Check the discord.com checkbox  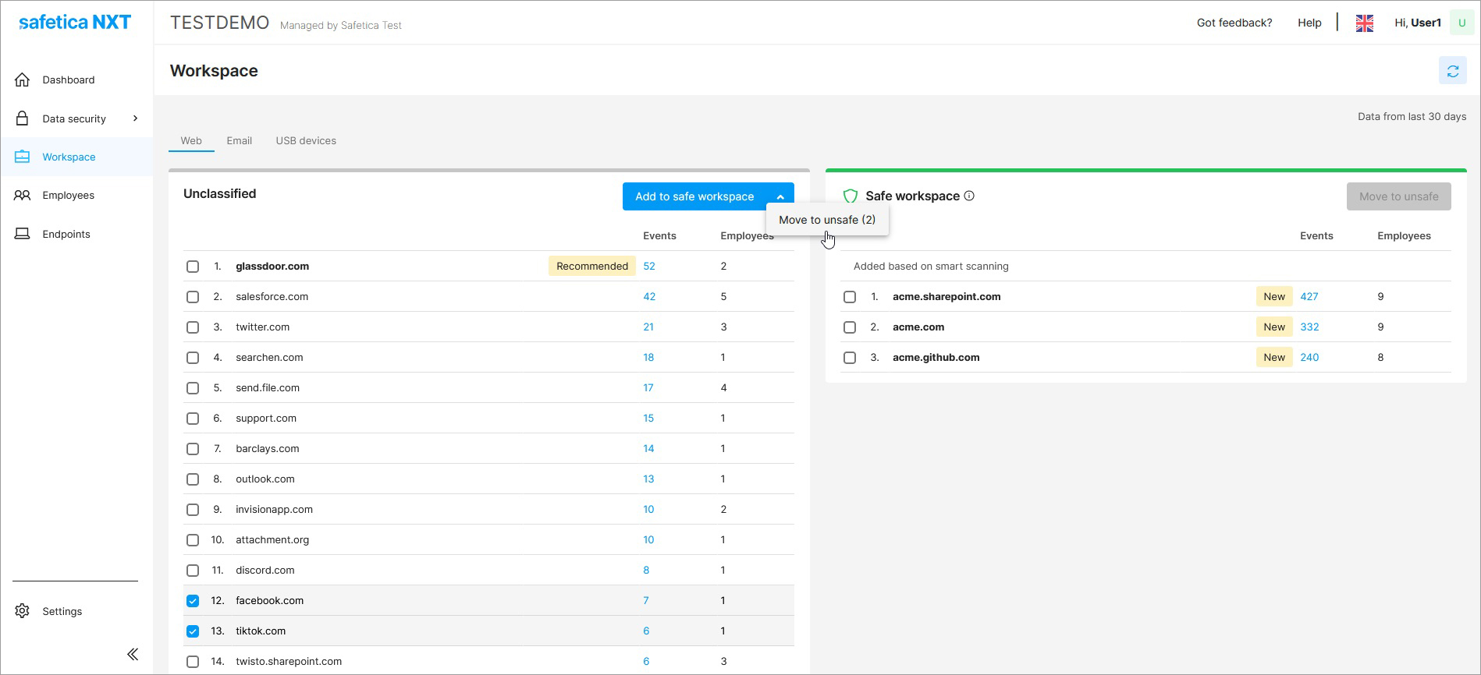point(193,571)
